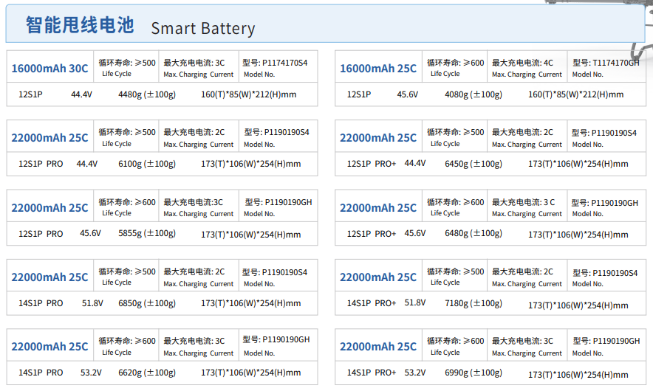Click 45.6V in the 4080g row
This screenshot has height=391, width=653.
coord(407,94)
